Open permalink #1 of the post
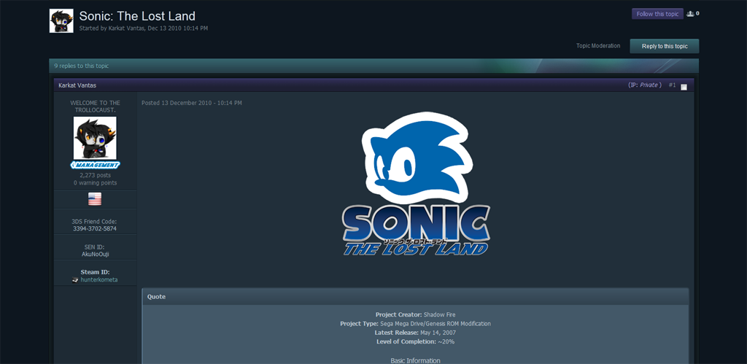This screenshot has height=364, width=747. coord(672,85)
